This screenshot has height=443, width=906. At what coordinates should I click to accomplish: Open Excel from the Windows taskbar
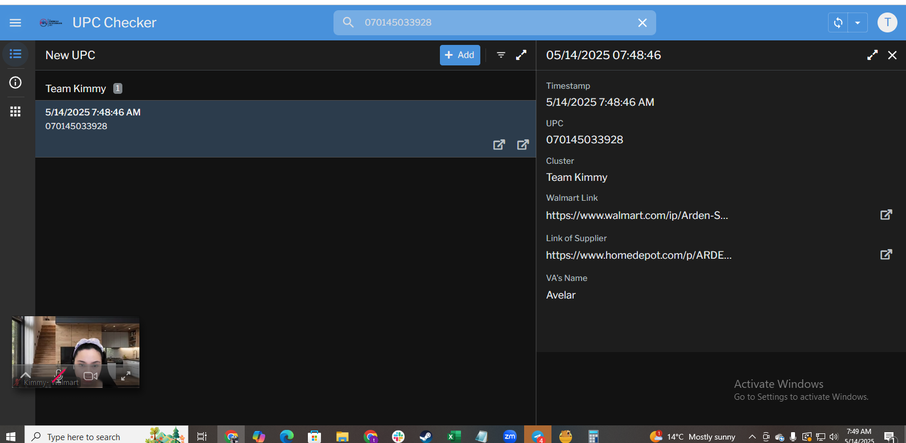tap(453, 436)
